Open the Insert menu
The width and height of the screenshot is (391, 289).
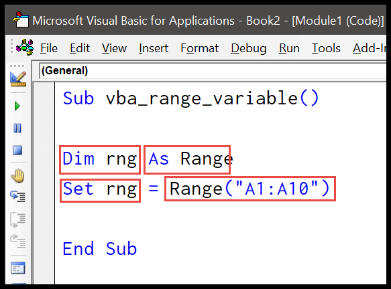coord(154,48)
